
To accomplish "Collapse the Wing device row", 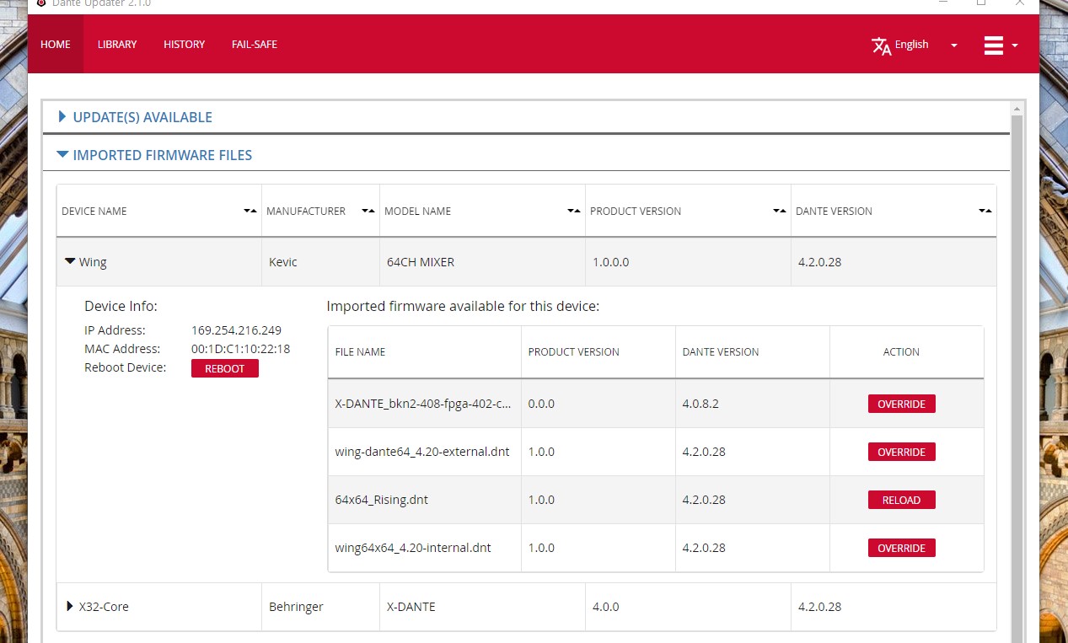I will tap(70, 261).
